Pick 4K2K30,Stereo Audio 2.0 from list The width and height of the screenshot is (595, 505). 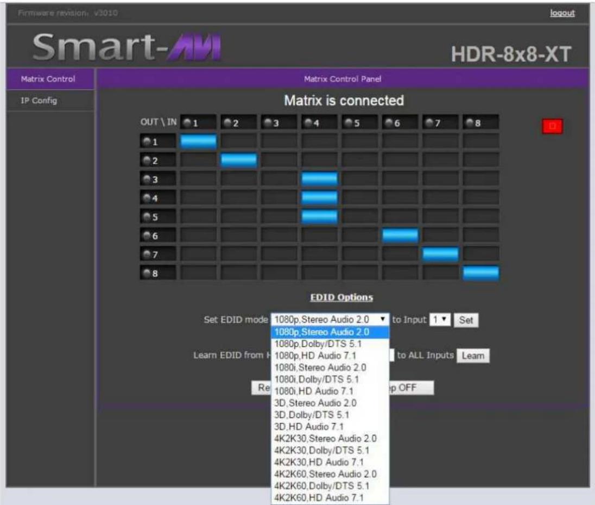330,439
